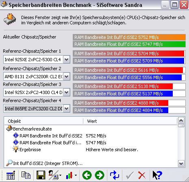
Task: Select the Intel 925XE 2xPC2-5300 CL4 combo box
Action: coord(37,60)
